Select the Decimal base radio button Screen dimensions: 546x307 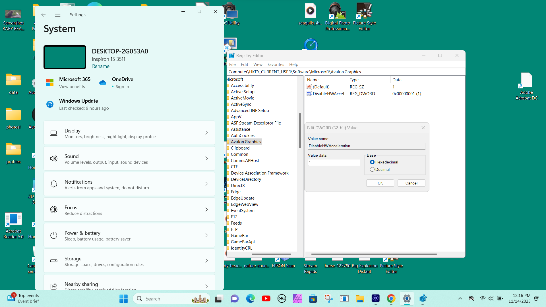[372, 169]
